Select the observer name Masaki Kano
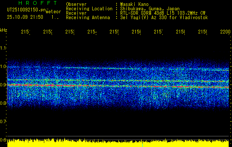This screenshot has width=232, height=147. 134,4
